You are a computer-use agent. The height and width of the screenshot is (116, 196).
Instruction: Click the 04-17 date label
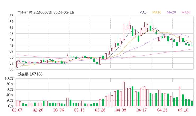click(141, 110)
